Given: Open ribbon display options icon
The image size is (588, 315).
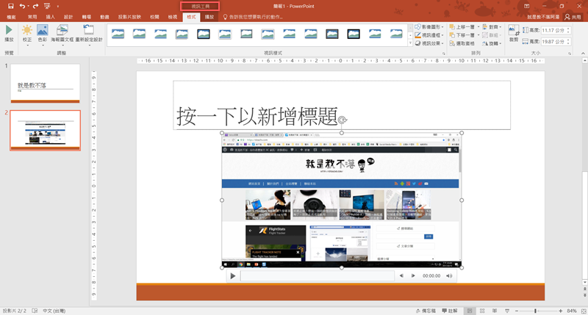Looking at the screenshot, I should [526, 6].
